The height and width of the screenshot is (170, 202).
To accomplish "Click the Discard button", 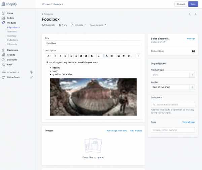I will [180, 4].
